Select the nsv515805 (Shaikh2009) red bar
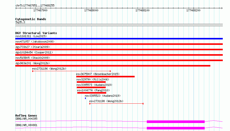This screenshot has width=230, height=131. pos(119,60)
